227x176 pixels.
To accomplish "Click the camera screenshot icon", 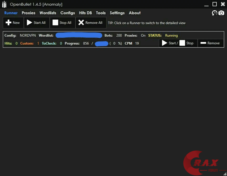I will (x=221, y=13).
